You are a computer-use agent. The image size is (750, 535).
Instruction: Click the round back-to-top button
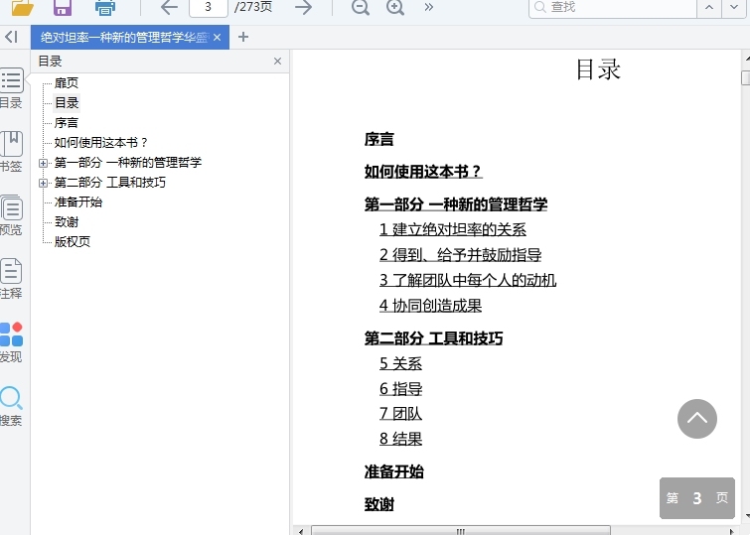697,419
